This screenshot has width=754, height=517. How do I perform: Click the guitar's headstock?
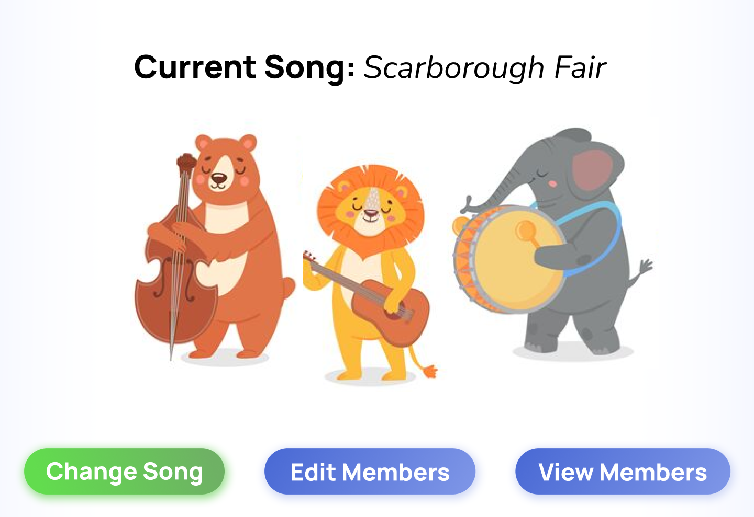pyautogui.click(x=309, y=257)
